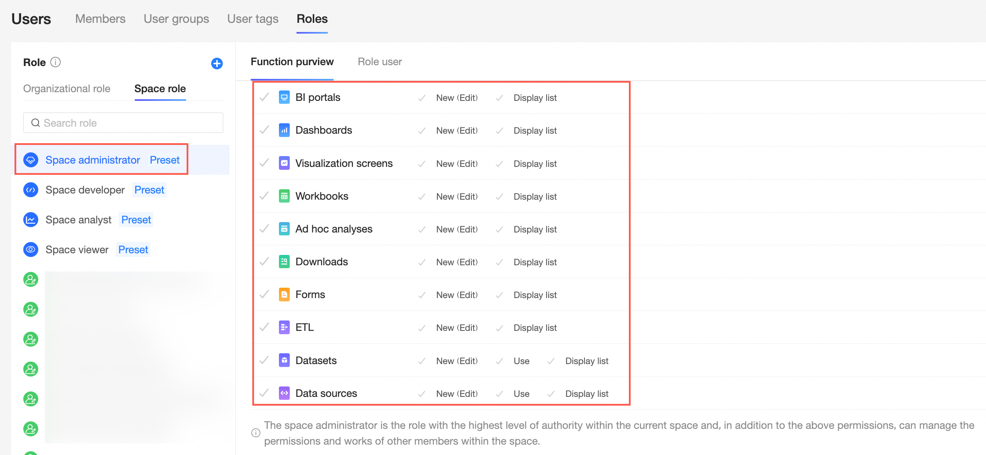
Task: Switch to the Organizational role tab
Action: [67, 89]
